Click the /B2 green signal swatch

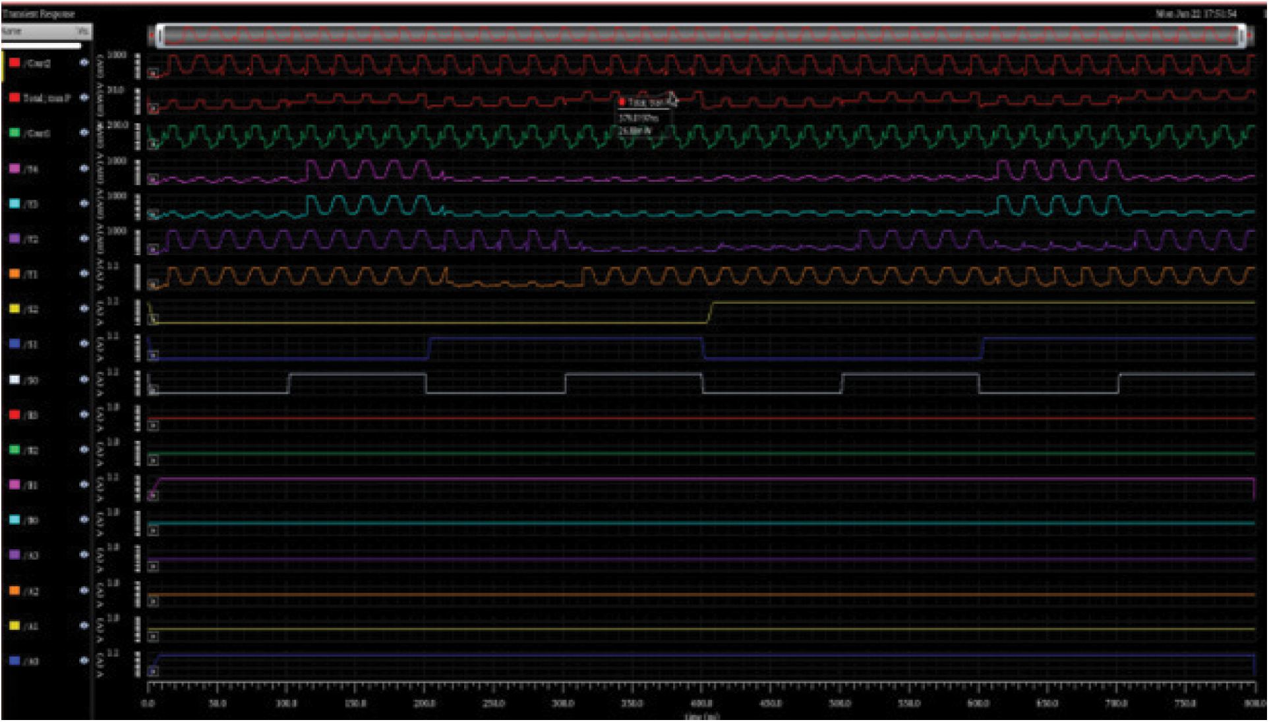tap(15, 450)
